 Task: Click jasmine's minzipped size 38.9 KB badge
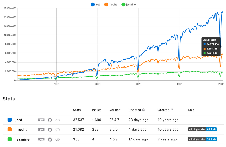pos(202,139)
